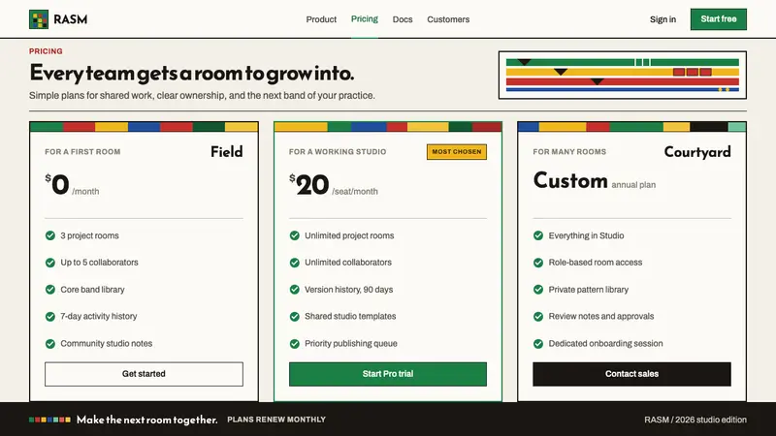The width and height of the screenshot is (776, 436).
Task: Click the 'Private pattern library' text
Action: tap(589, 290)
